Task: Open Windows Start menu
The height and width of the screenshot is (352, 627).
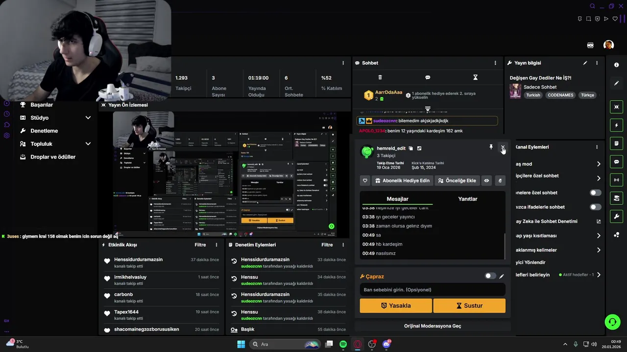Action: [x=241, y=344]
